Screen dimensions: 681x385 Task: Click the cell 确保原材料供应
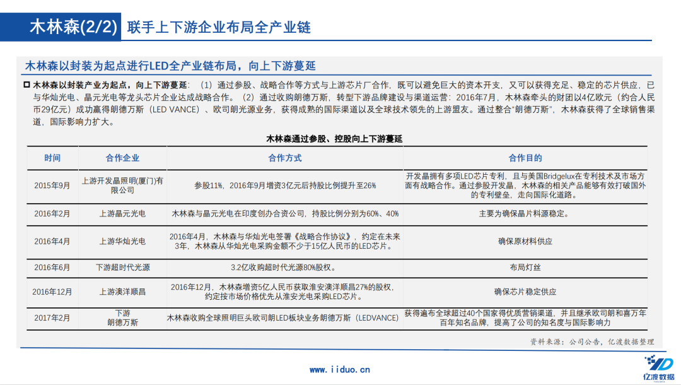click(x=525, y=242)
